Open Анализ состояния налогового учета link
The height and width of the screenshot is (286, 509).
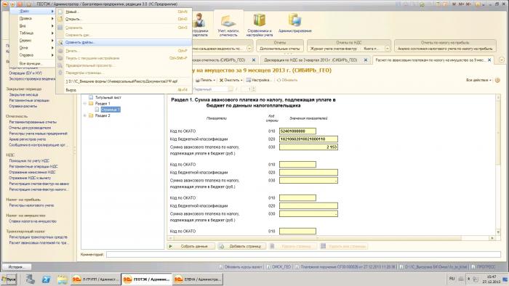[445, 49]
